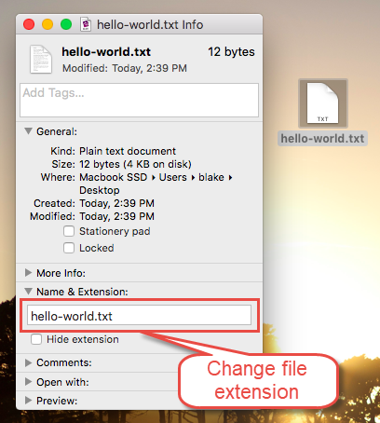Enable the Stationery pad checkbox
Screen dimensions: 380x423
tap(69, 231)
